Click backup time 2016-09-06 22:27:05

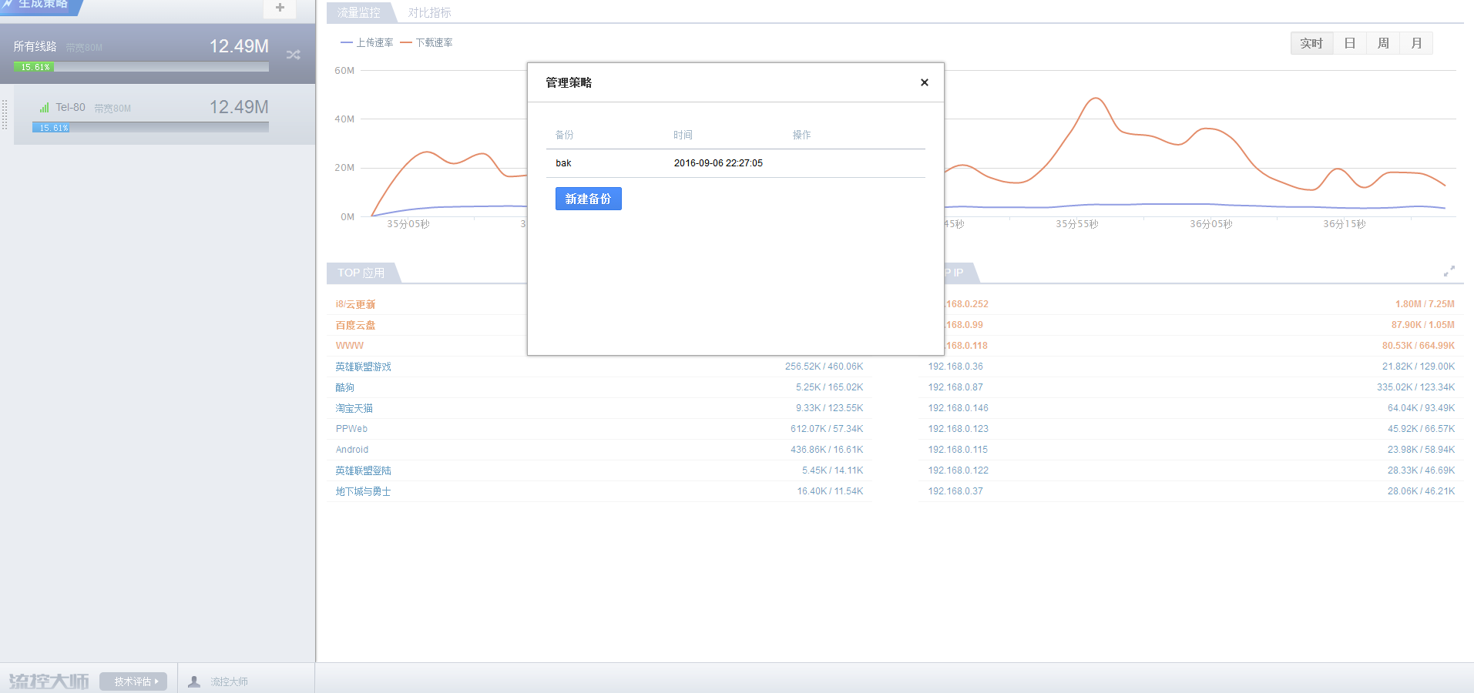pos(718,163)
